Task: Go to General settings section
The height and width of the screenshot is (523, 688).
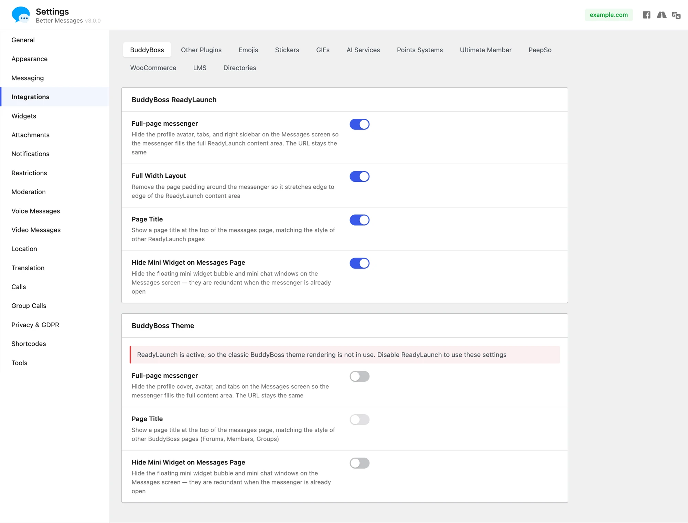Action: click(x=54, y=40)
